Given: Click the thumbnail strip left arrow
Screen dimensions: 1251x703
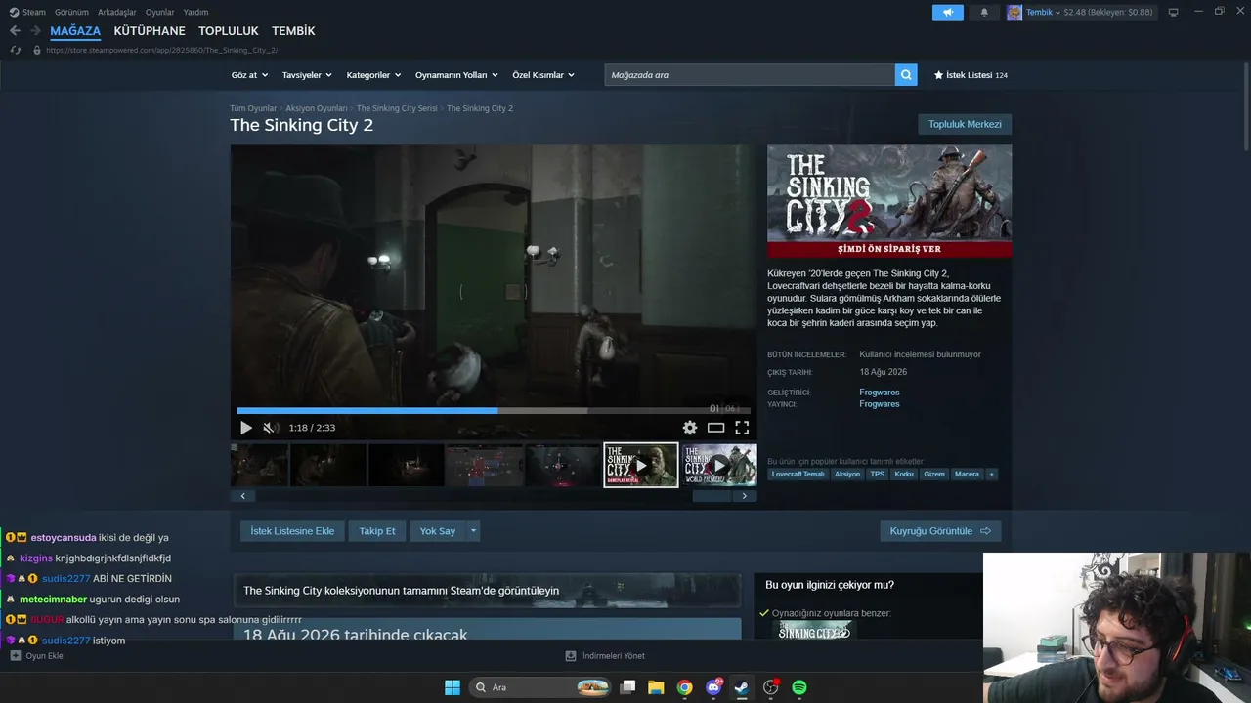Looking at the screenshot, I should (x=243, y=496).
